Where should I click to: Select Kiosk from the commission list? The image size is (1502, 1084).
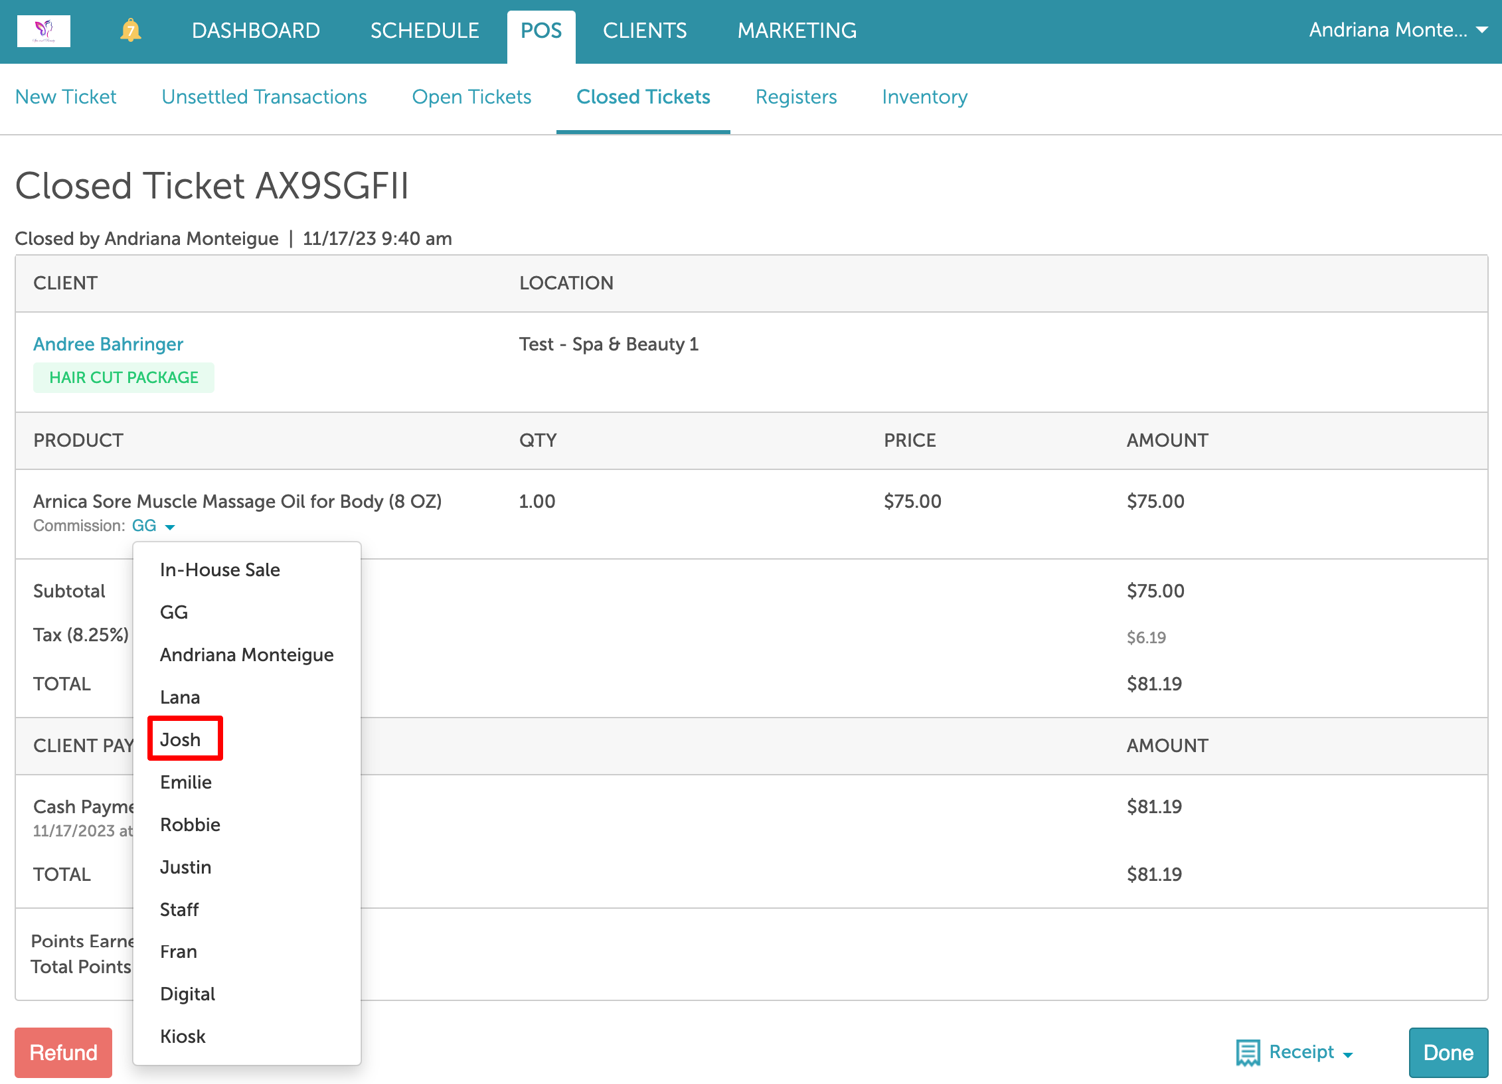point(183,1036)
